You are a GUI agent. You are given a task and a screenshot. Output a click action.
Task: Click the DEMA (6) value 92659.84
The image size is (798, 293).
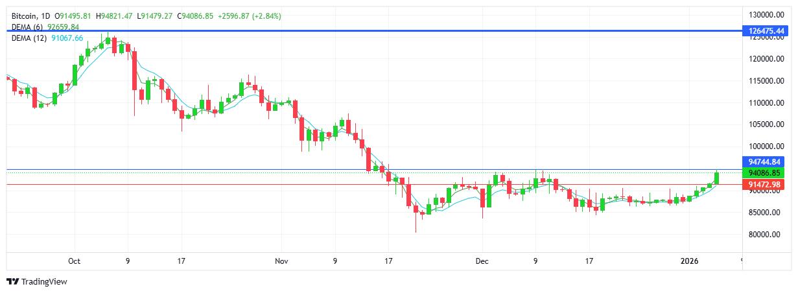coord(64,27)
